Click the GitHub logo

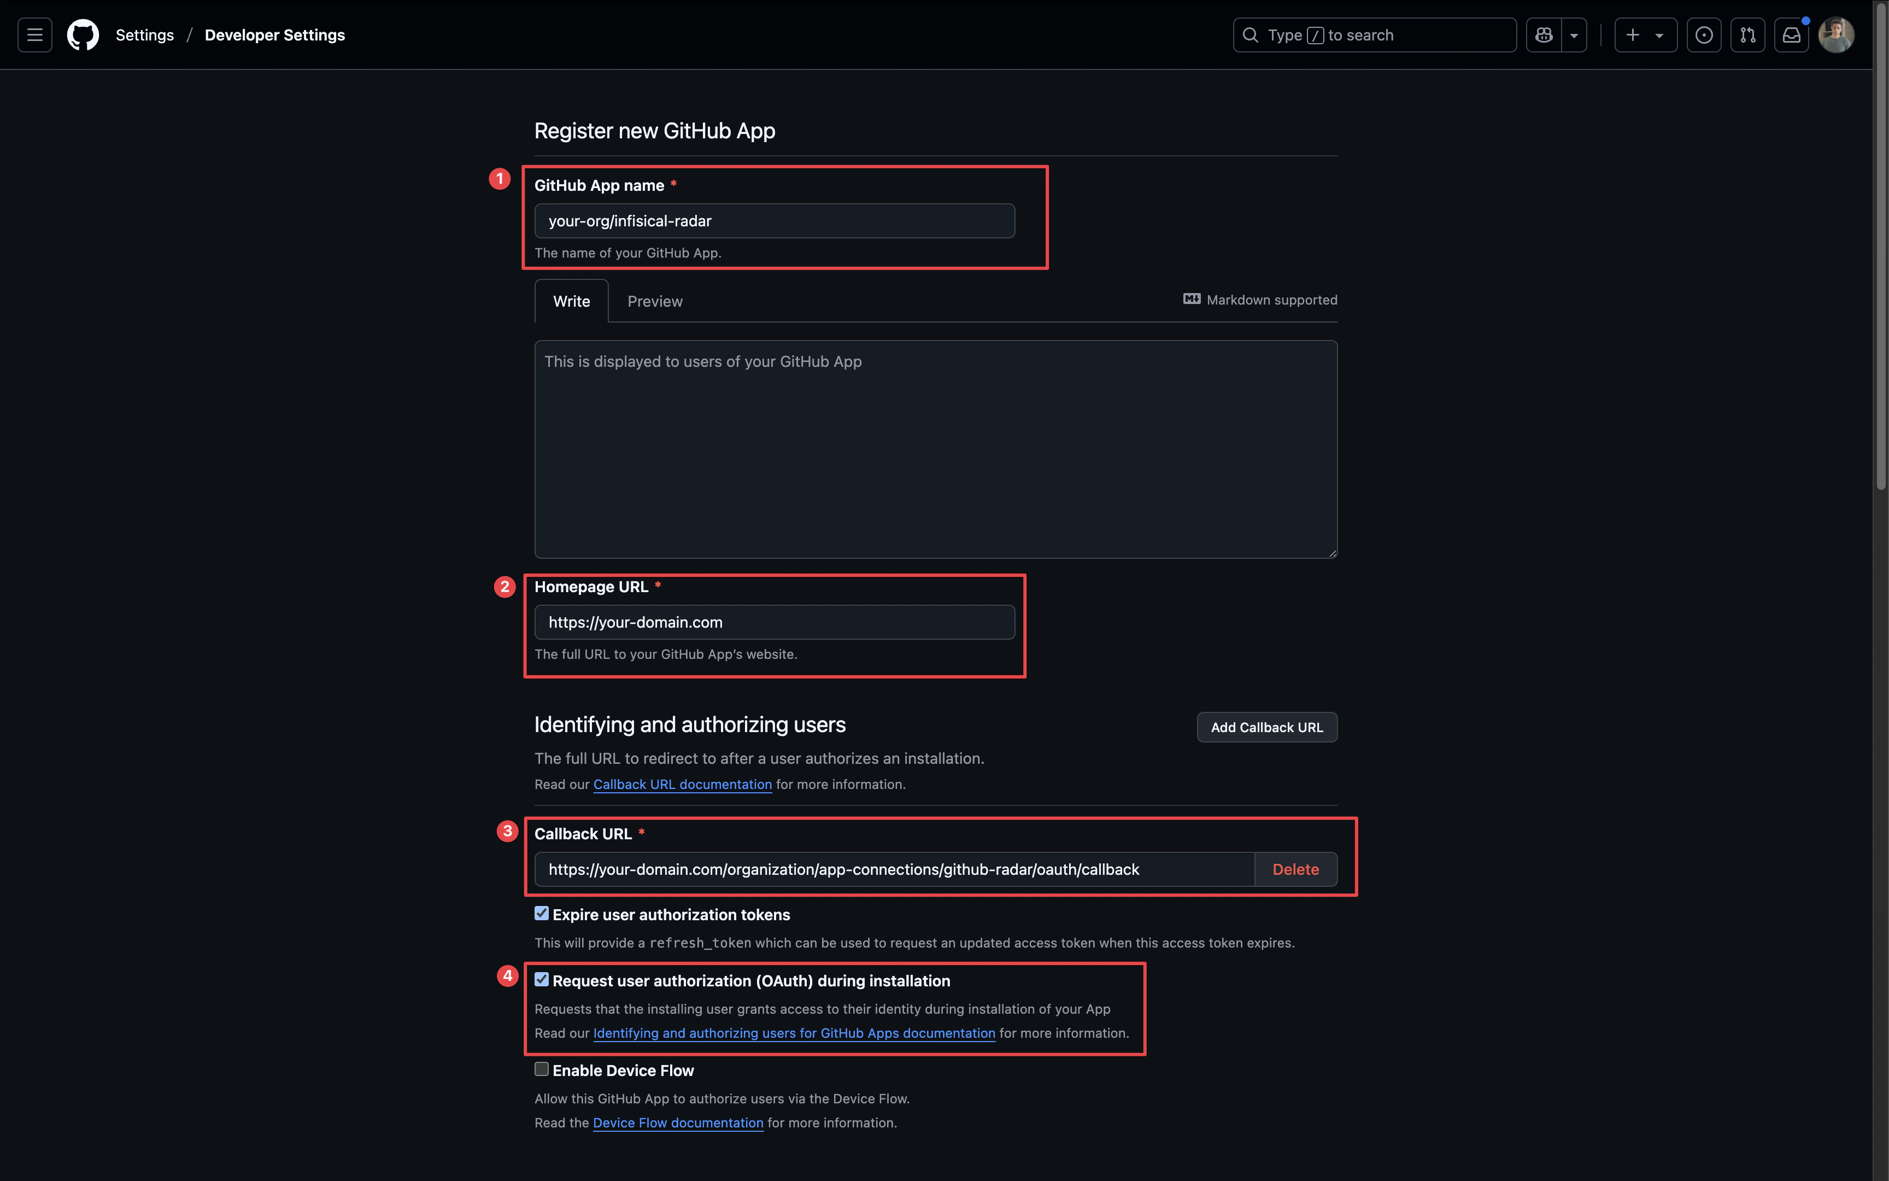(83, 35)
